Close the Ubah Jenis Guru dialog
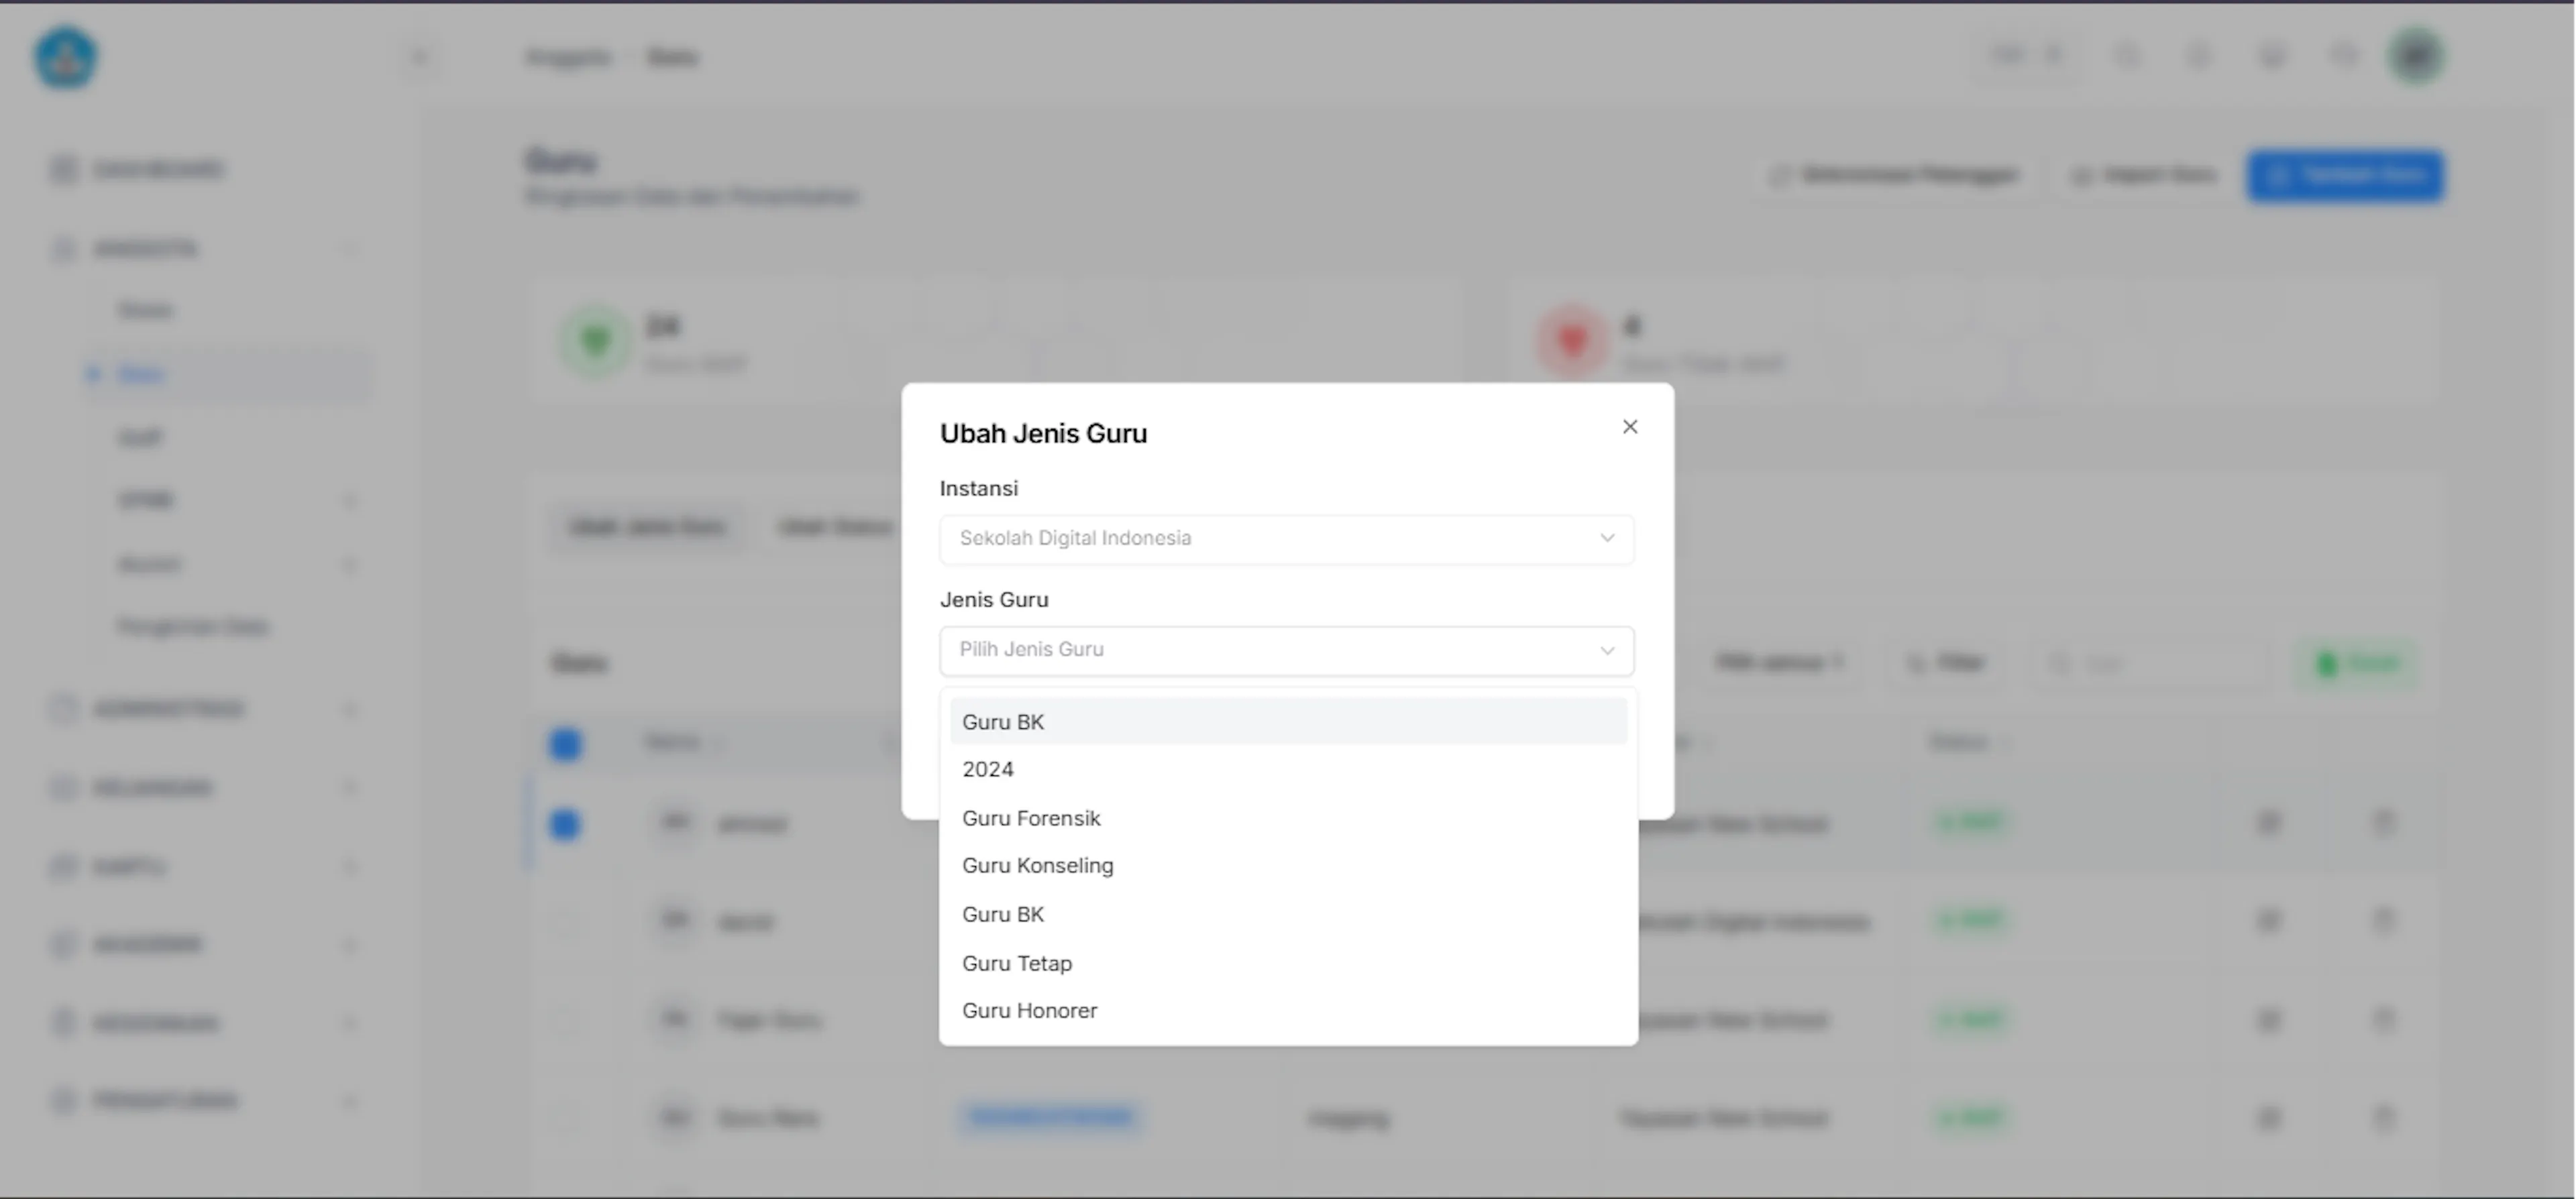The image size is (2576, 1199). 1630,427
